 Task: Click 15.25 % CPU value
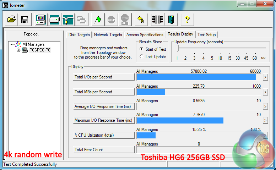pyautogui.click(x=199, y=130)
